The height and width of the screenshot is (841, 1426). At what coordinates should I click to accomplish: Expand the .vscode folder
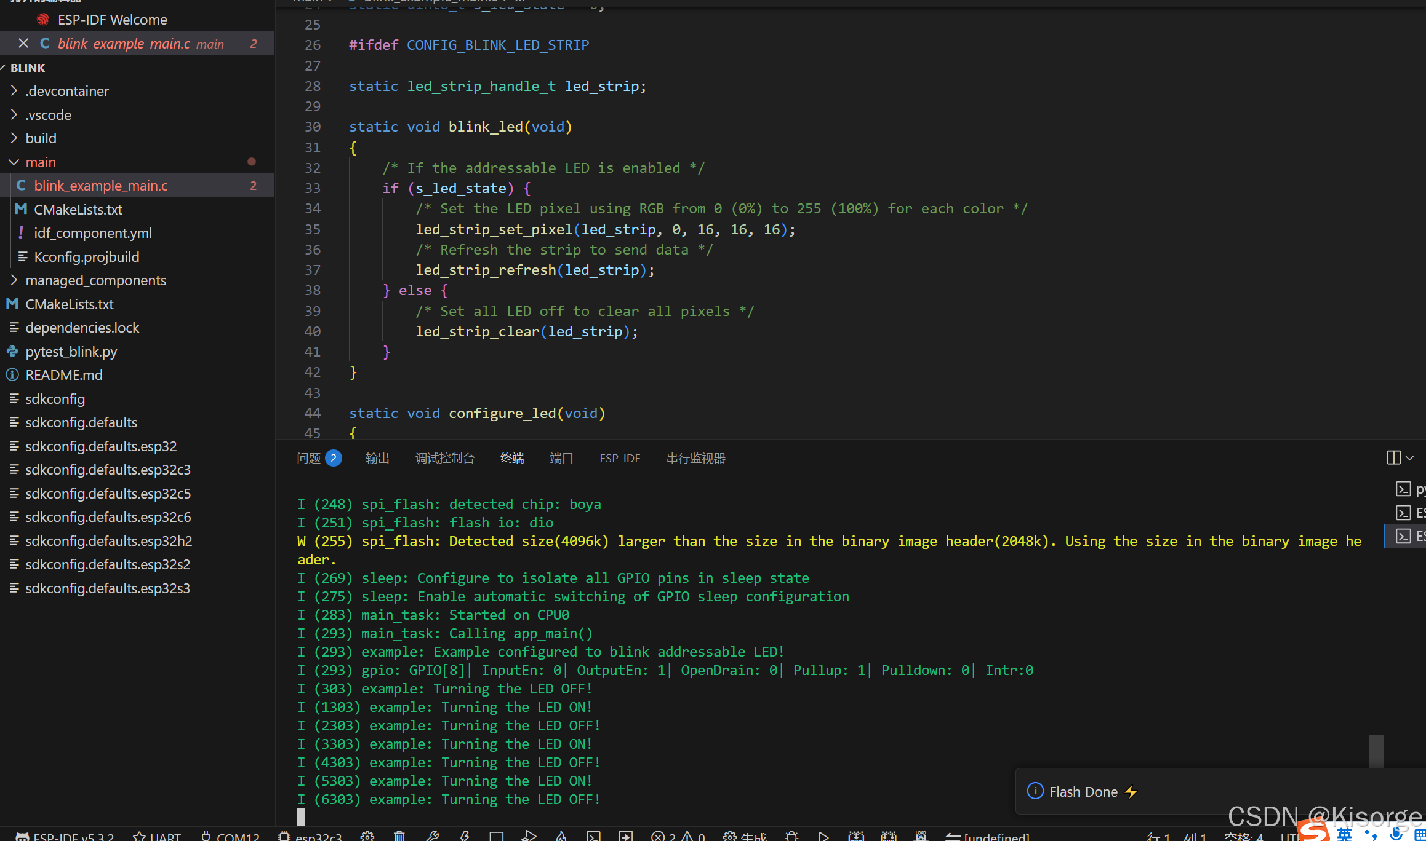(x=48, y=115)
